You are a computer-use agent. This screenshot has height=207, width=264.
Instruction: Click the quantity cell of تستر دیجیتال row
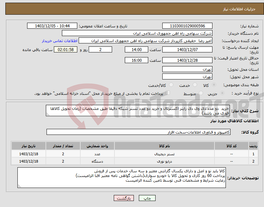(x=63, y=154)
